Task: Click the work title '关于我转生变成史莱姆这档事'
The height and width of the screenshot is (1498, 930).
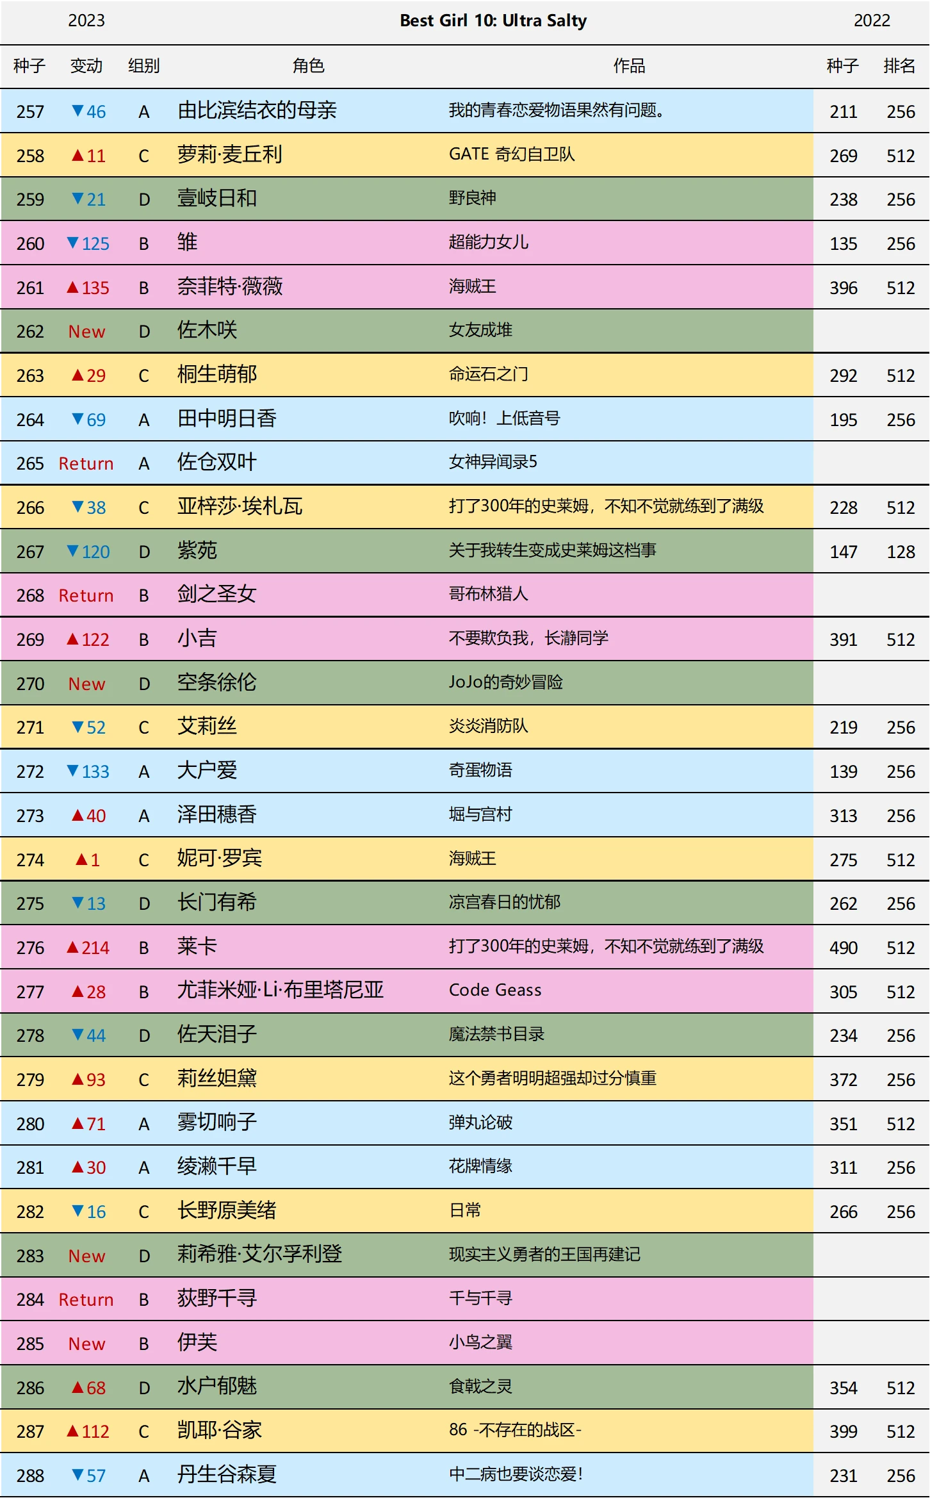Action: [x=552, y=550]
